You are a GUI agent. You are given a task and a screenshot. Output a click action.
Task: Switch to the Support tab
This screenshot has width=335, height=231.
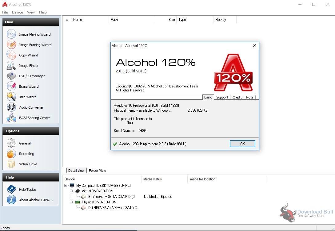[222, 97]
